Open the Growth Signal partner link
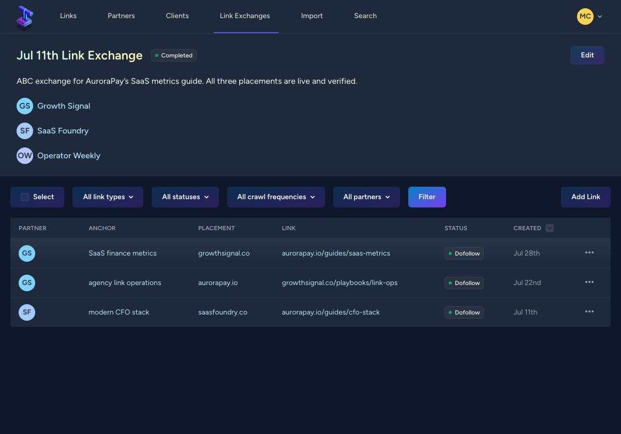The height and width of the screenshot is (434, 621). tap(64, 106)
